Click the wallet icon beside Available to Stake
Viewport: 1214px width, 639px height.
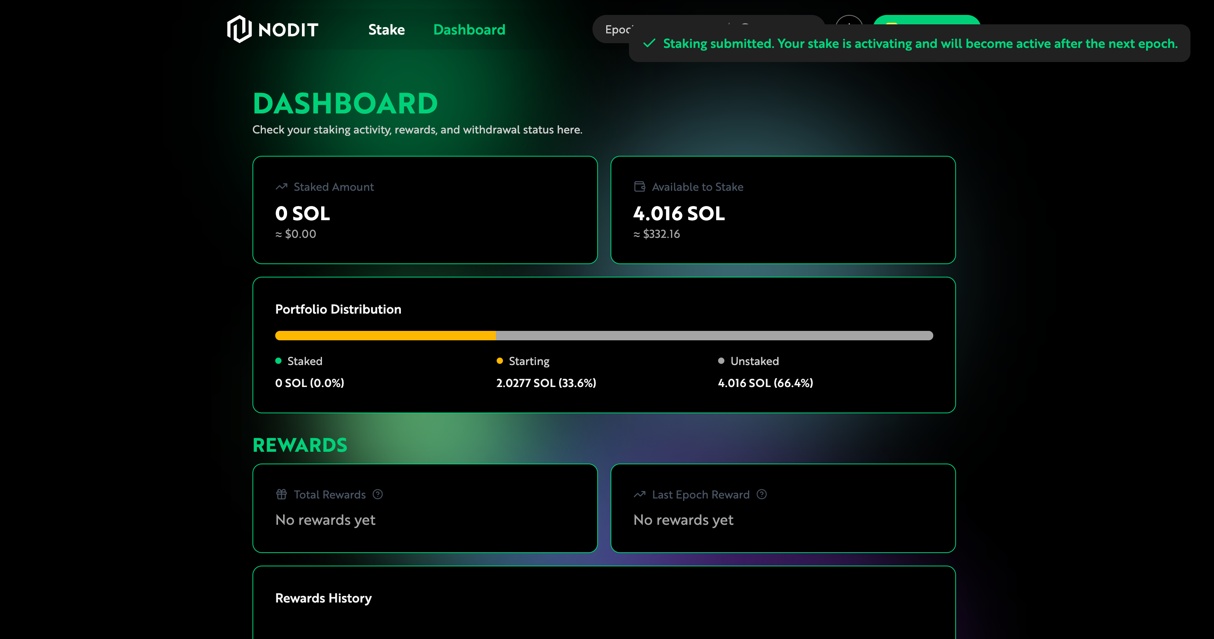pos(640,187)
